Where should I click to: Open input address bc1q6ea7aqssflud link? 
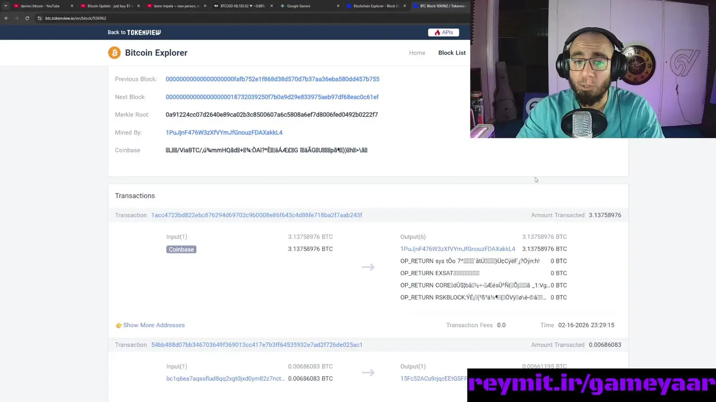click(x=225, y=379)
